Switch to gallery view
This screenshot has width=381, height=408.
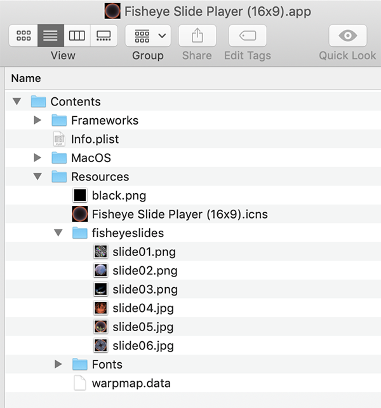tap(104, 36)
